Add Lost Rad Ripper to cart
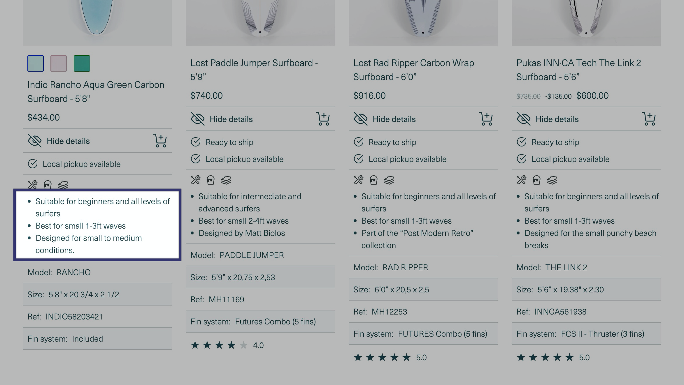This screenshot has width=684, height=385. [486, 119]
